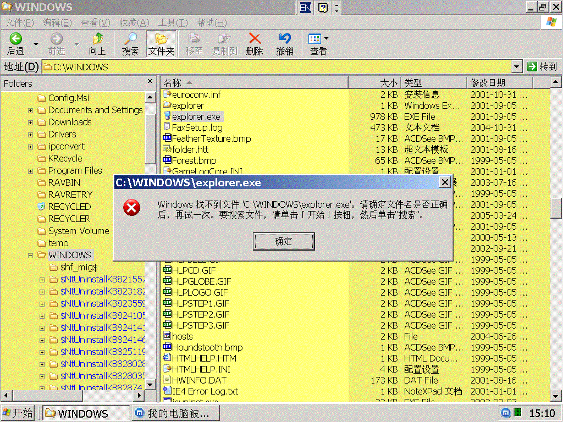The image size is (563, 422).
Task: Click the Go (转到) button
Action: coord(542,66)
